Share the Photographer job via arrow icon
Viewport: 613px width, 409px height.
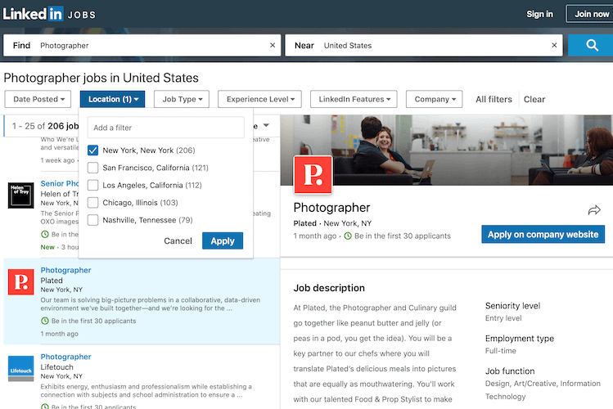click(594, 210)
